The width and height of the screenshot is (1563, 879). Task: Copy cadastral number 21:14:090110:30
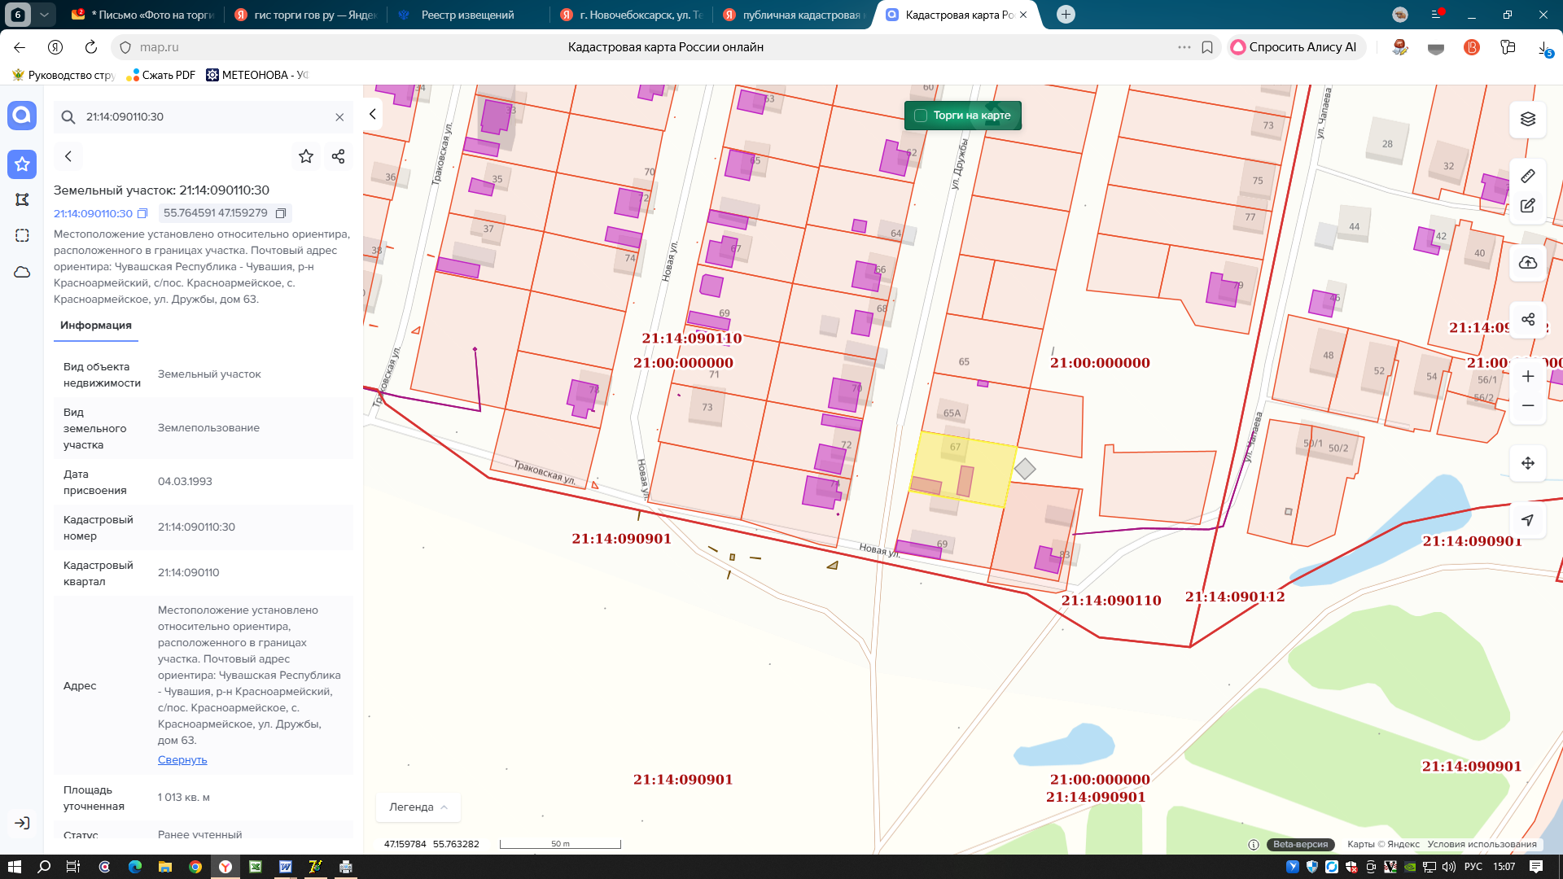142,213
